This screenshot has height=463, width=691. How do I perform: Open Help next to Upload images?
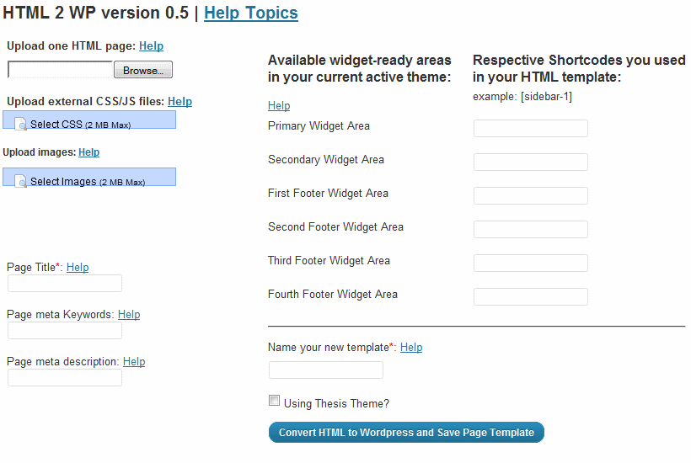point(88,152)
